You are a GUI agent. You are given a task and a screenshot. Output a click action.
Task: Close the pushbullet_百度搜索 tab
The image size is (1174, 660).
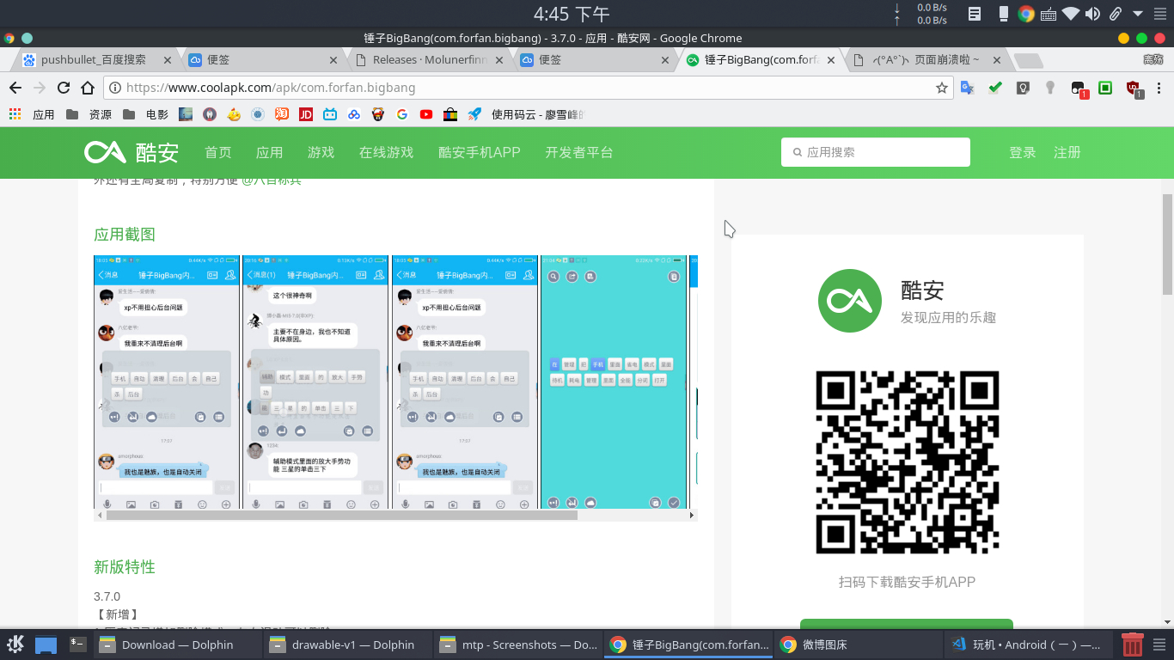167,60
